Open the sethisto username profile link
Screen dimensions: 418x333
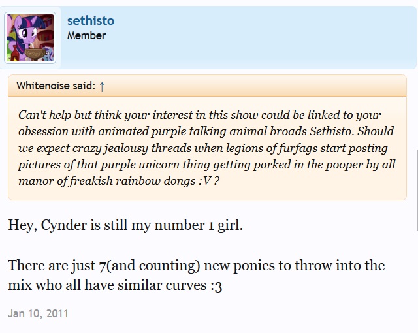[90, 21]
